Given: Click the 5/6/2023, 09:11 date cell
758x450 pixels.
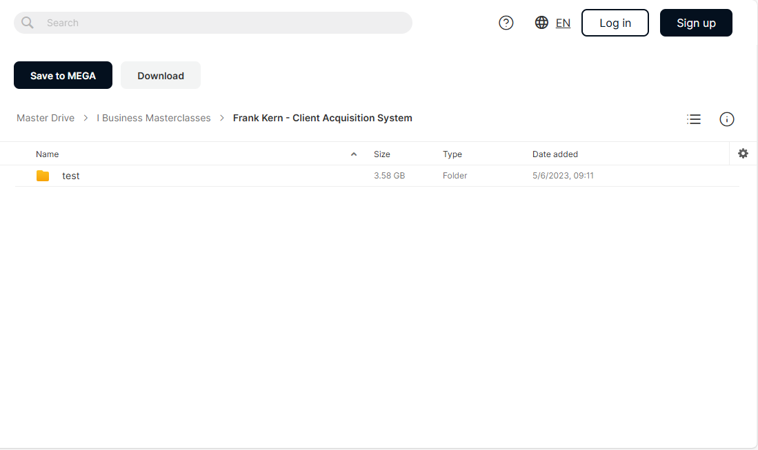Looking at the screenshot, I should coord(563,176).
